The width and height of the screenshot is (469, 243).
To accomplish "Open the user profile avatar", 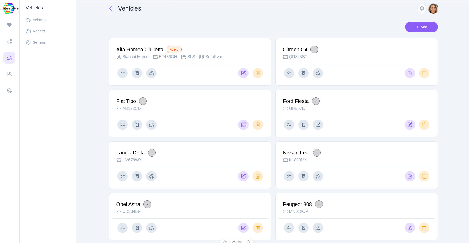I will [x=433, y=8].
